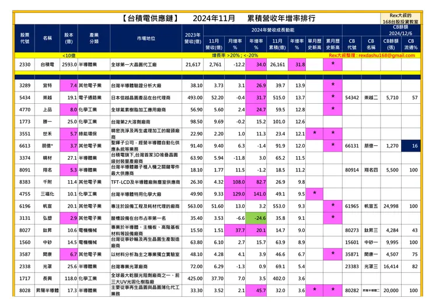Select the '2593.0' capital cell
This screenshot has height=305, width=432.
(x=69, y=64)
